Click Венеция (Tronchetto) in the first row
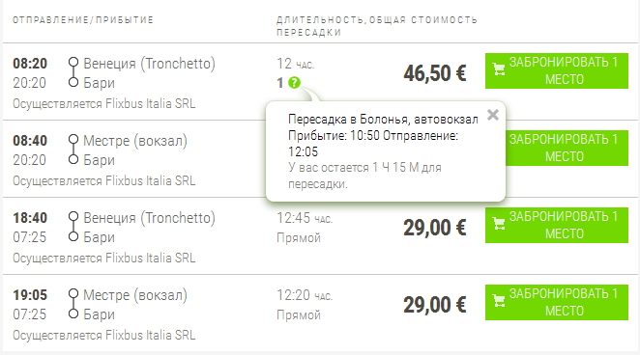The height and width of the screenshot is (355, 640). [x=150, y=64]
